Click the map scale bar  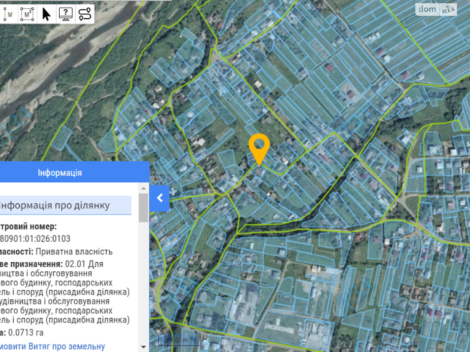click(x=180, y=341)
